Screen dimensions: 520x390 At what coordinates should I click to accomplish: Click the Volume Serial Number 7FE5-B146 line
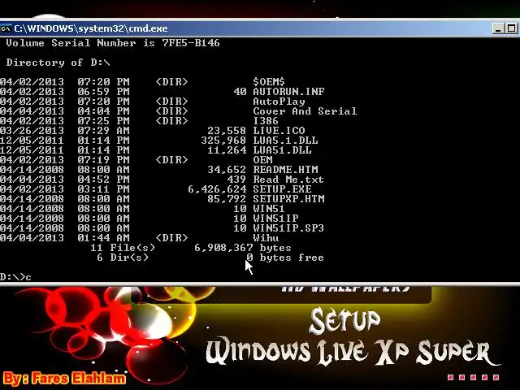click(113, 43)
